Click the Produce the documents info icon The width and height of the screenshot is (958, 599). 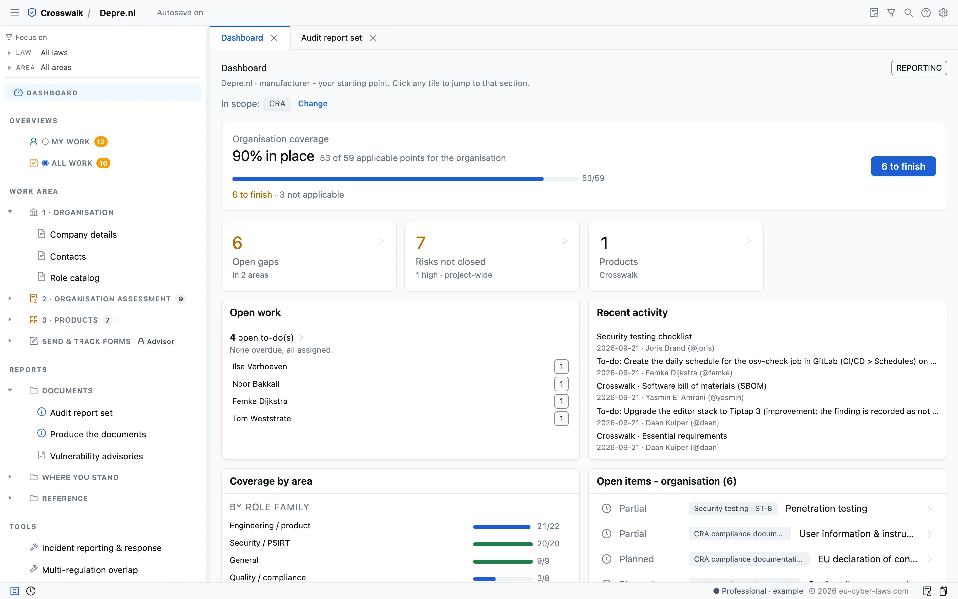coord(42,433)
